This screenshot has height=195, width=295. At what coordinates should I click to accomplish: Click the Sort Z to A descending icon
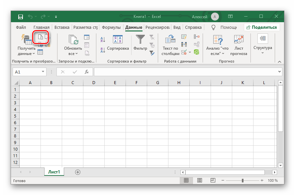(103, 50)
